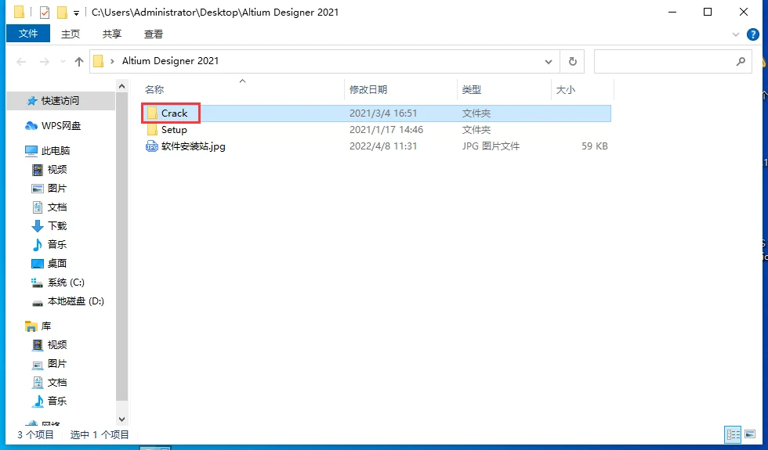
Task: Open 音乐 under 库
Action: click(56, 401)
